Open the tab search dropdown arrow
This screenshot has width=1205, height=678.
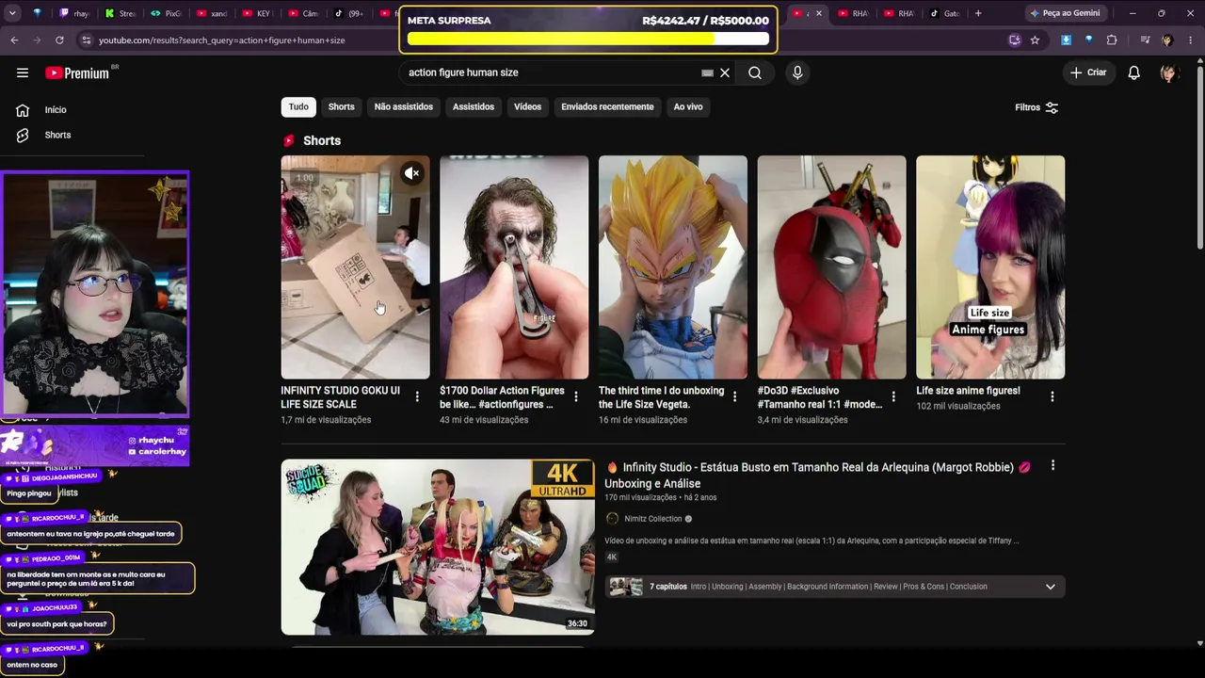[14, 13]
